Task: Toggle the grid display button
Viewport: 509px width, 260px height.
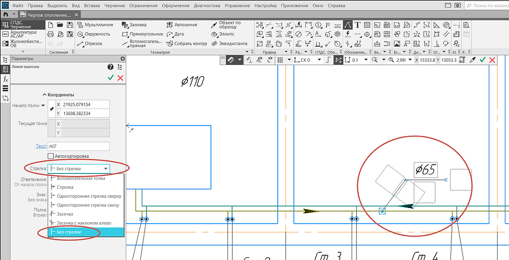Action: click(x=280, y=60)
